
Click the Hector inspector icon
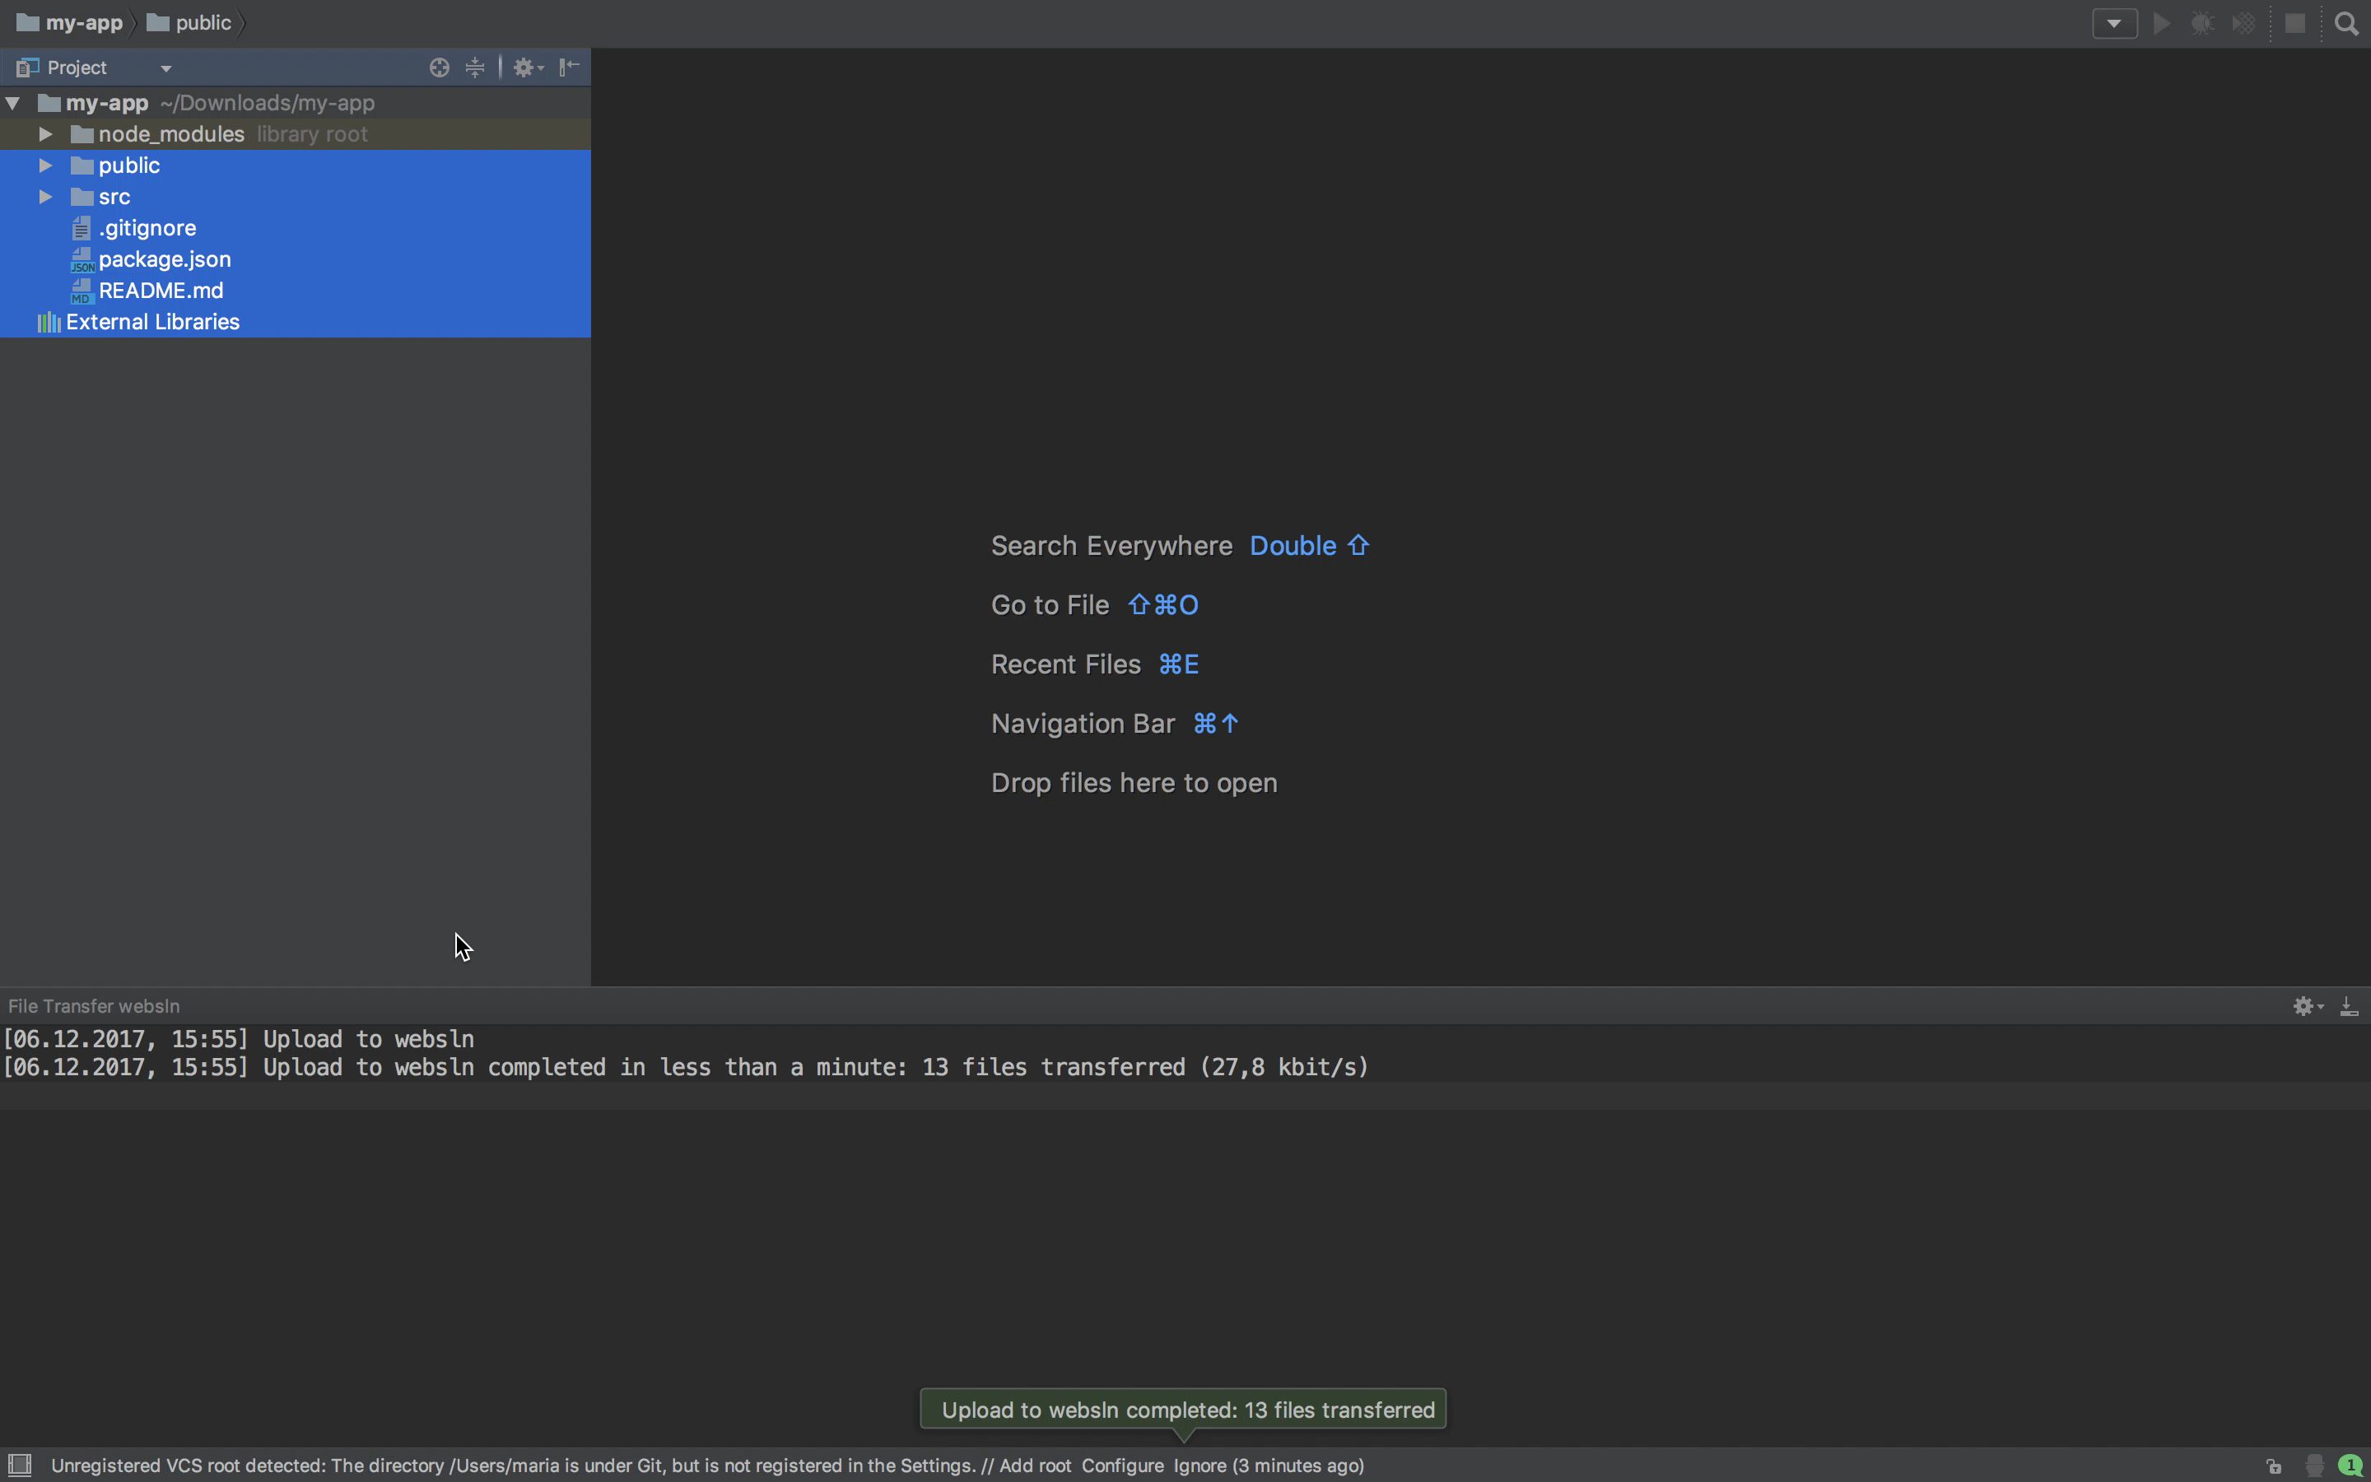[2314, 1466]
